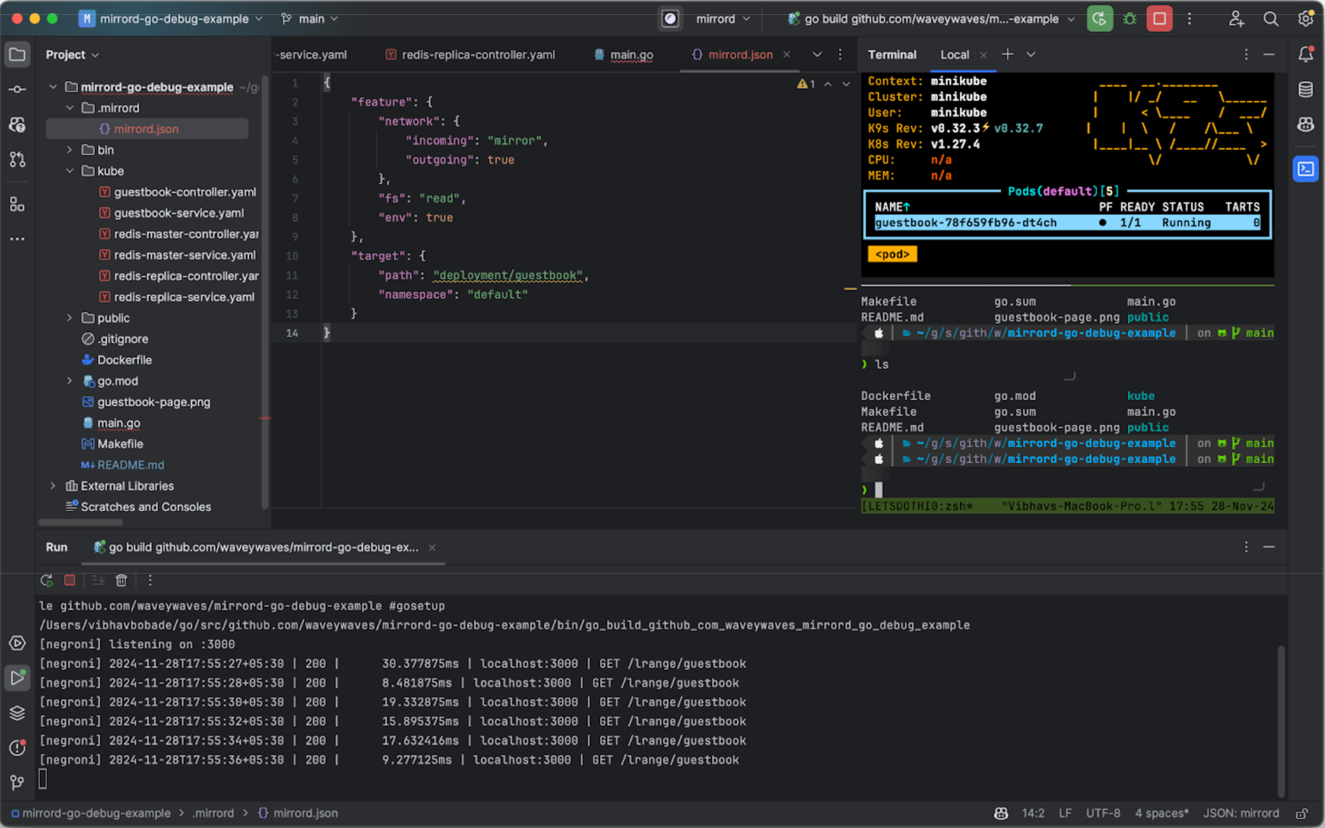Click the UTF-8 encoding status widget

1103,813
